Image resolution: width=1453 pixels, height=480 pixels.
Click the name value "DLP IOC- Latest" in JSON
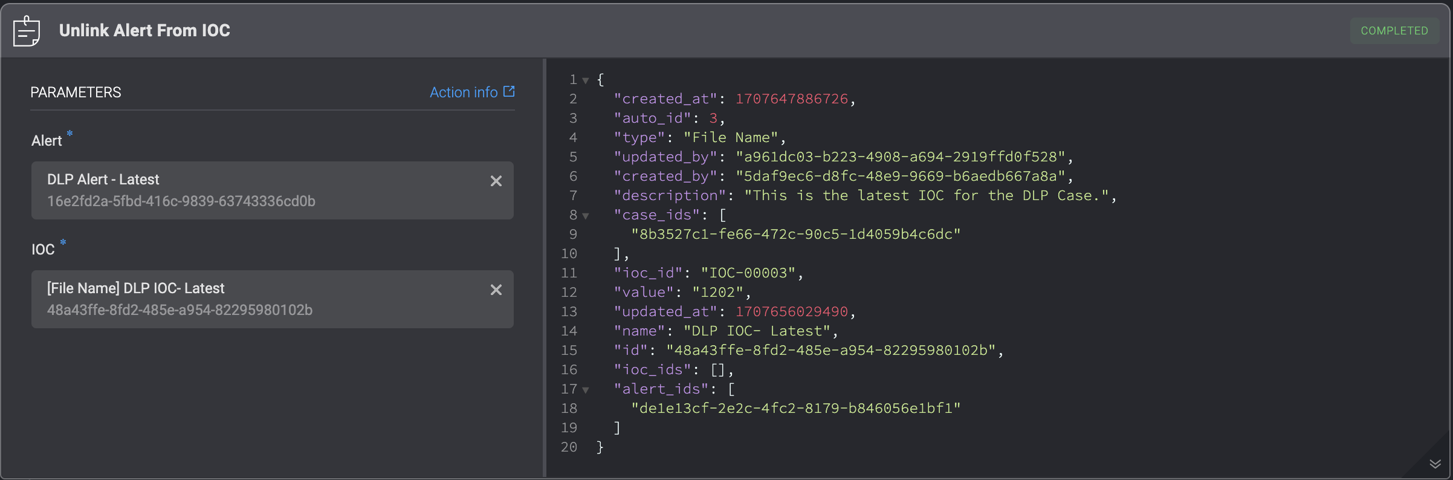point(757,331)
